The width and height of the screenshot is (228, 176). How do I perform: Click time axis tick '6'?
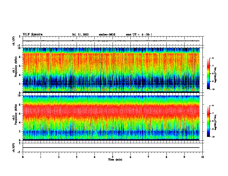pos(131,157)
